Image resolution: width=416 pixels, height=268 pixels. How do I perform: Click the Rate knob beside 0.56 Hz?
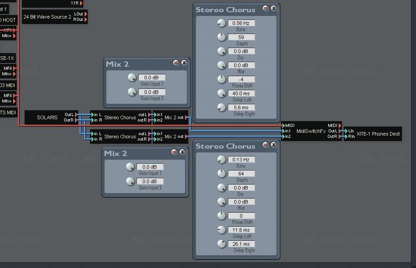221,23
